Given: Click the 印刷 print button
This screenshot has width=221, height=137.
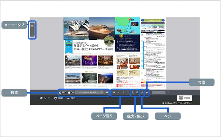Looking at the screenshot, I should [58, 98].
